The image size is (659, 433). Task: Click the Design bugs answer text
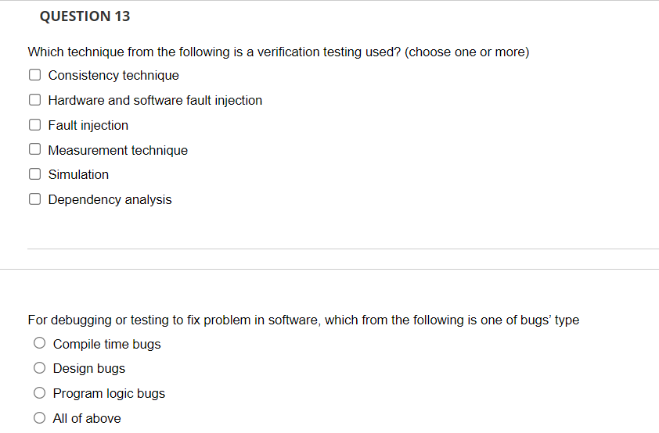[89, 368]
